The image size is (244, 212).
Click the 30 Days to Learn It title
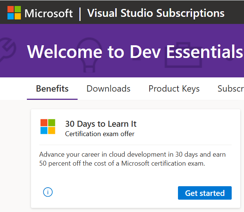tap(101, 124)
